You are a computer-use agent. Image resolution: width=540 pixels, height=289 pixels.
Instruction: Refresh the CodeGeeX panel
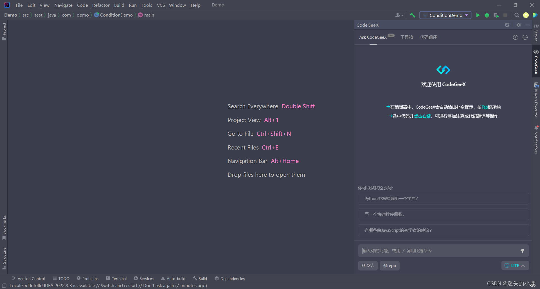507,25
